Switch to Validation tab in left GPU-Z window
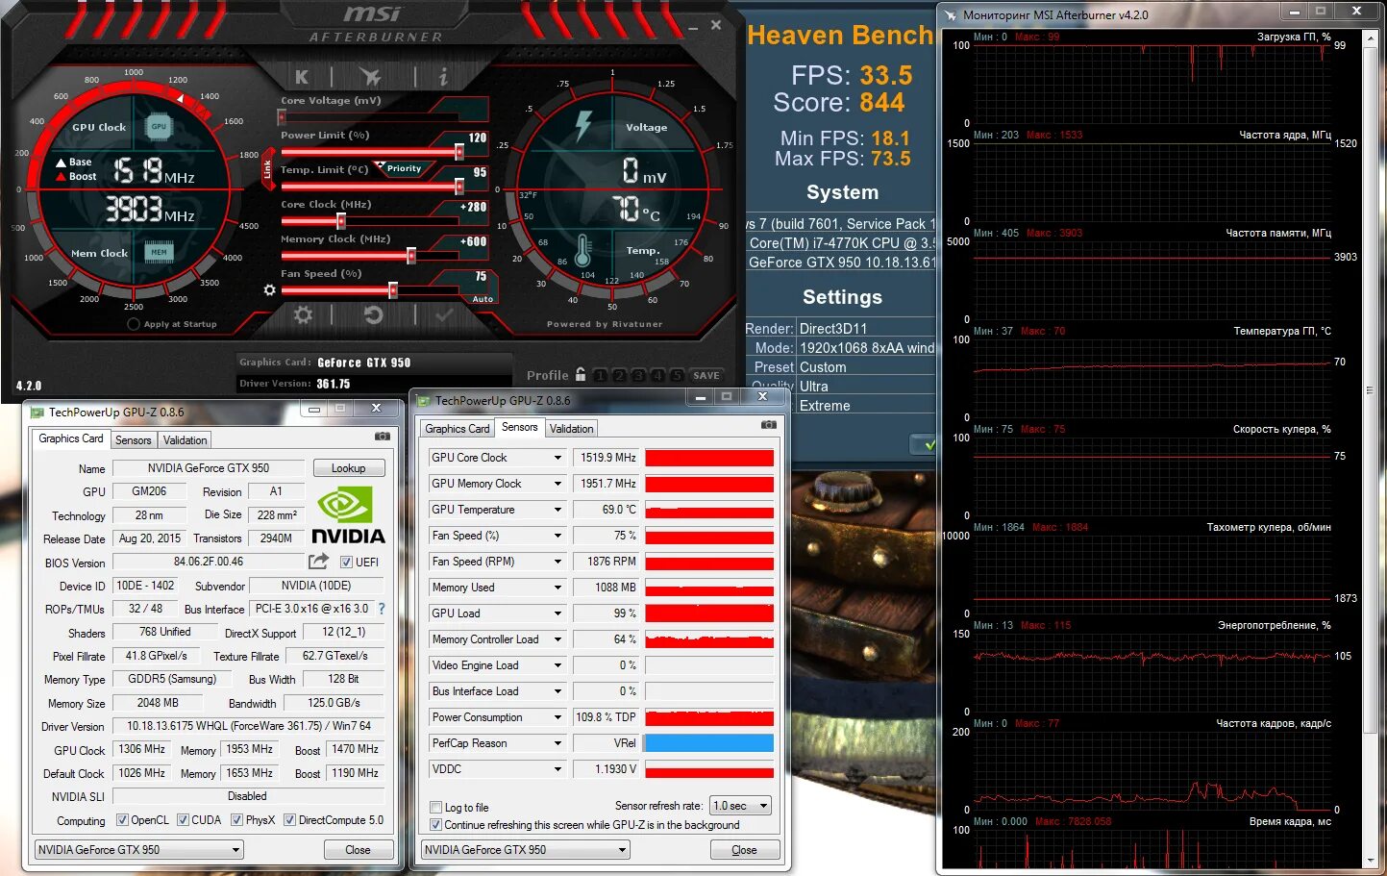This screenshot has height=876, width=1387. 186,440
